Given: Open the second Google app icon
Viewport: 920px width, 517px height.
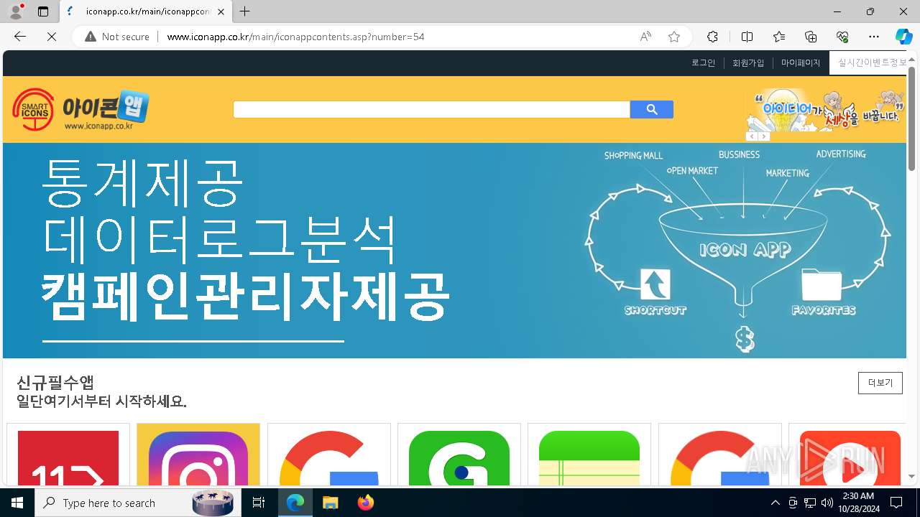Looking at the screenshot, I should click(720, 458).
